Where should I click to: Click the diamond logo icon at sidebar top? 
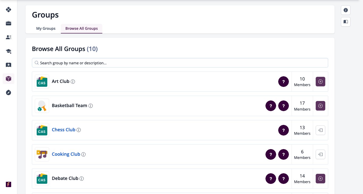click(9, 10)
